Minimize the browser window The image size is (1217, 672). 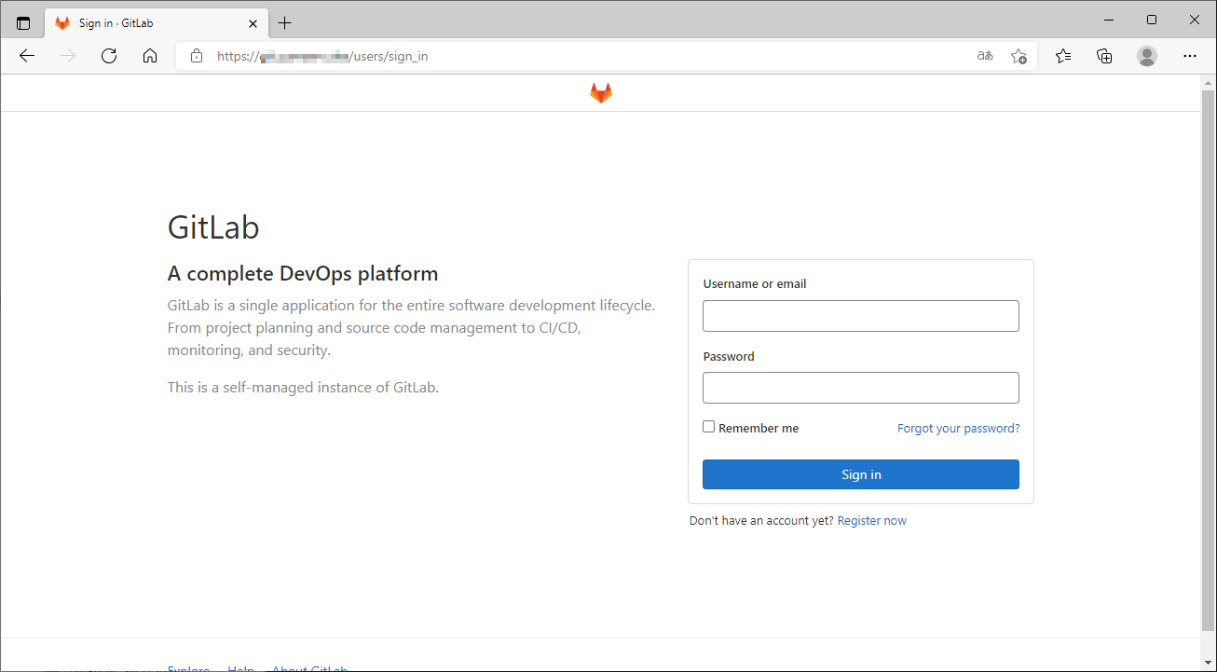1109,20
